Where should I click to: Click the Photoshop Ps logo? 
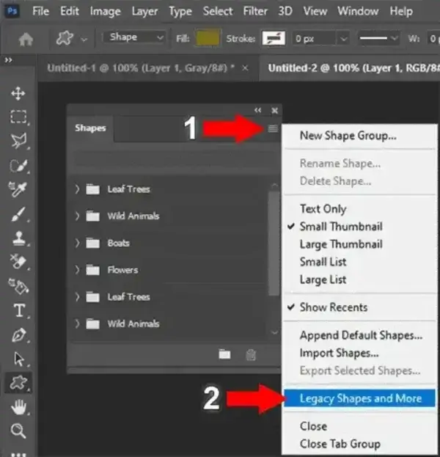(12, 11)
